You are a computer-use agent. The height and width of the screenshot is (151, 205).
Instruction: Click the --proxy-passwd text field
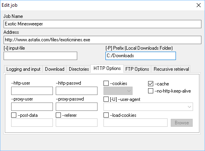pos(76,106)
